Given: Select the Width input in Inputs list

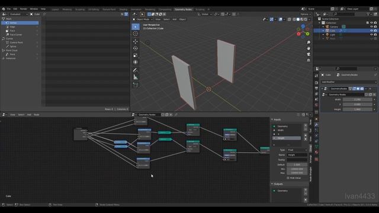Looking at the screenshot, I should pos(287,130).
